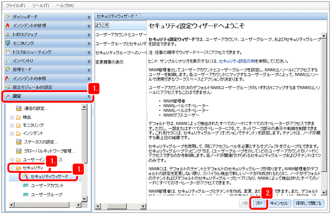Click the wizard content scroll down arrow
The height and width of the screenshot is (214, 331).
point(324,192)
